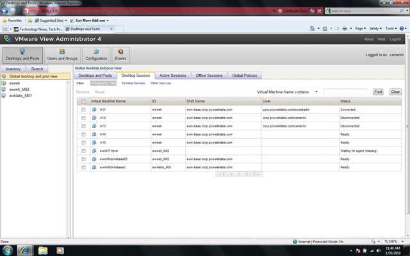Click the VM name filter text field
The height and width of the screenshot is (256, 410).
345,92
